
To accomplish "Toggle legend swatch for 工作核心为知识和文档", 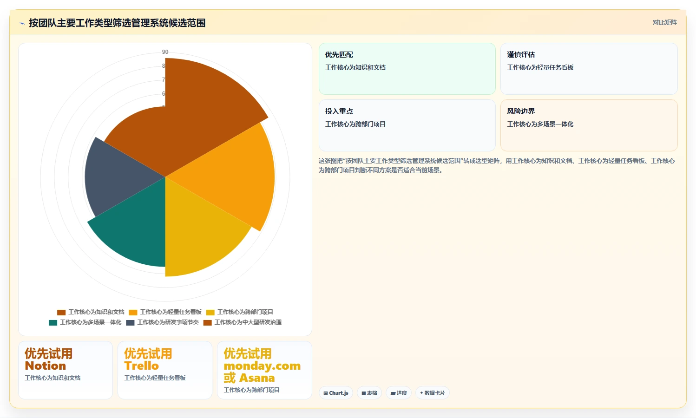I will click(x=61, y=313).
